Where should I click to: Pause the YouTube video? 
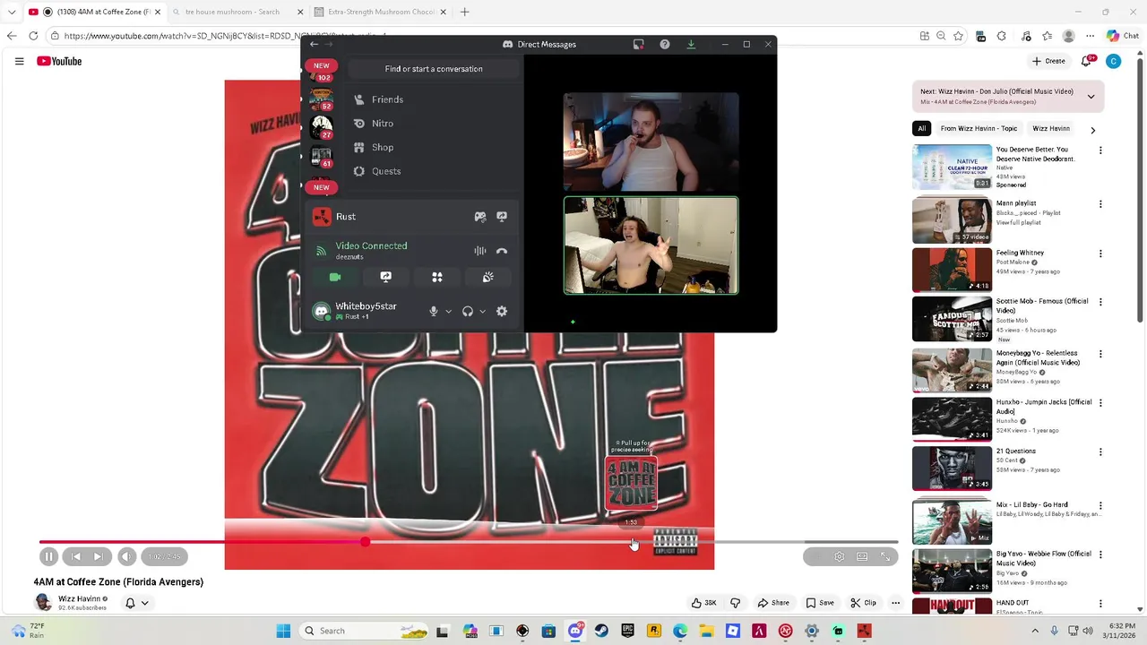(x=49, y=556)
